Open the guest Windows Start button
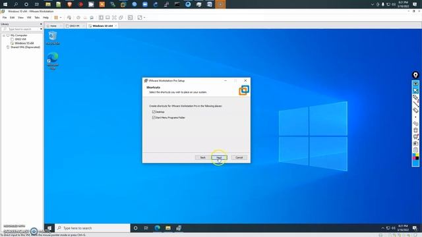Viewport: 422px width, 237px height. [49, 228]
